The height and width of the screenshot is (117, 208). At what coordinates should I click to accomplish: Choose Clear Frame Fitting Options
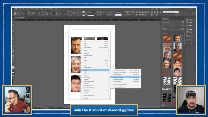(125, 84)
